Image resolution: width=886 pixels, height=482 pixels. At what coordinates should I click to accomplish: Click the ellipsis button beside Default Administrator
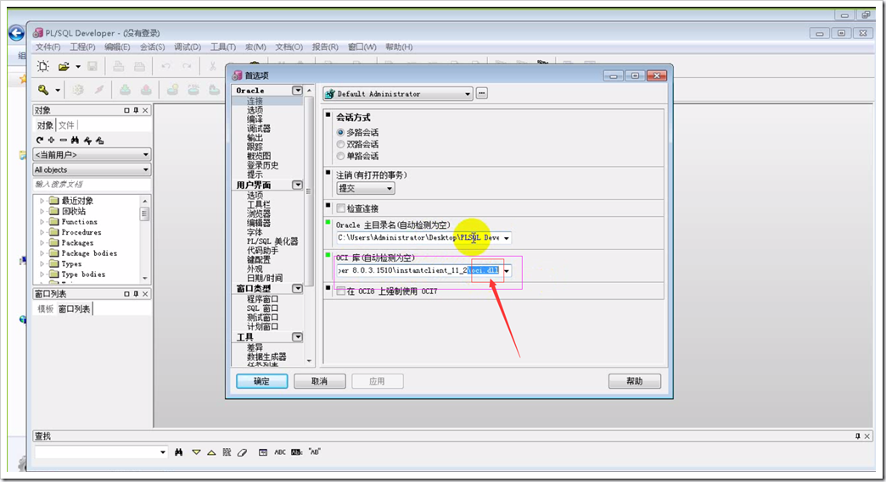click(x=481, y=93)
